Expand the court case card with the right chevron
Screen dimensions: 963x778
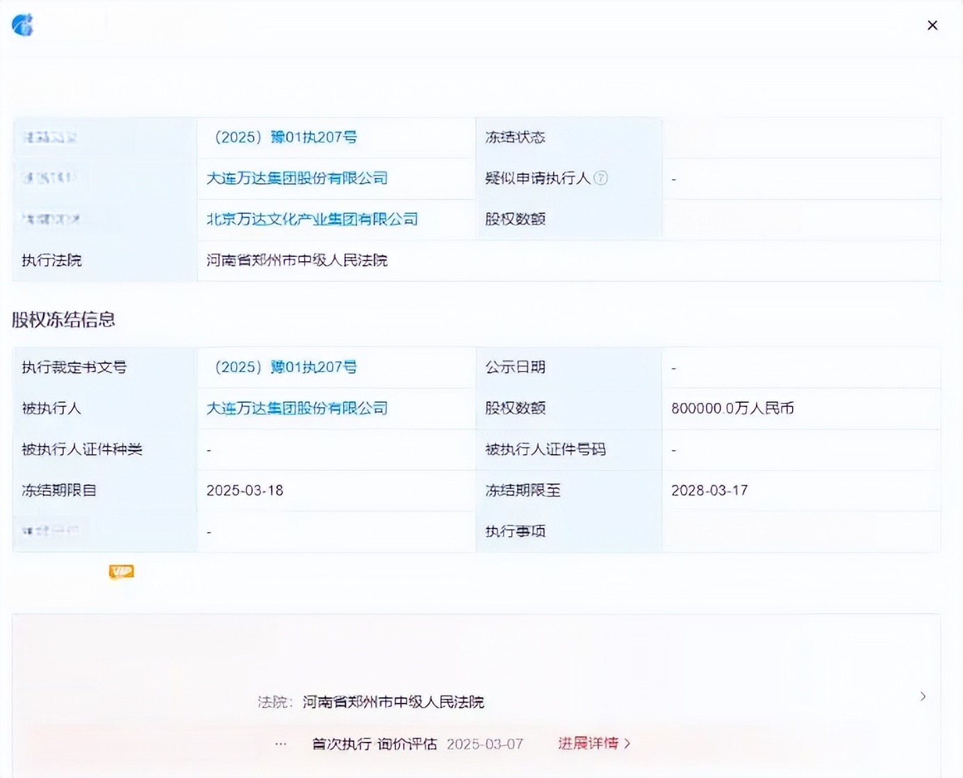pyautogui.click(x=923, y=696)
